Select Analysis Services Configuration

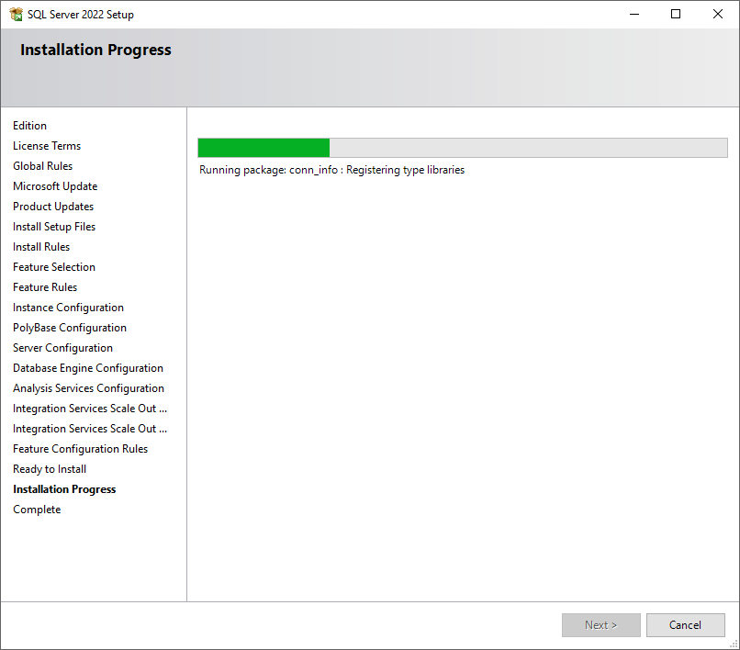[x=88, y=387]
